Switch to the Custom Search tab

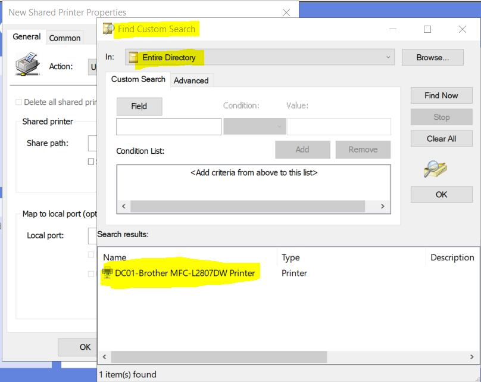click(138, 79)
